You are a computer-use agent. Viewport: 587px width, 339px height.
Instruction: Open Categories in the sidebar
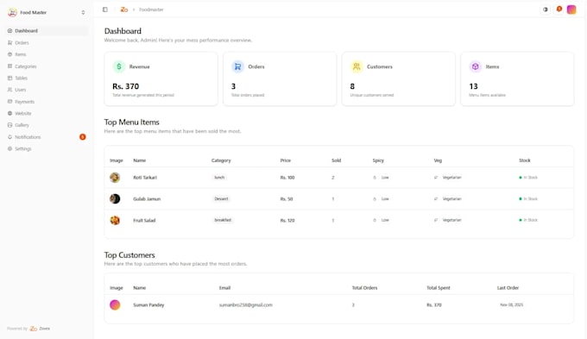coord(47,66)
